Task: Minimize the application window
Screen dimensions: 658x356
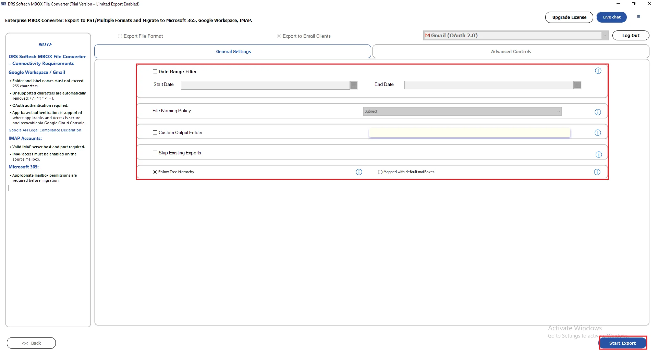Action: point(618,4)
